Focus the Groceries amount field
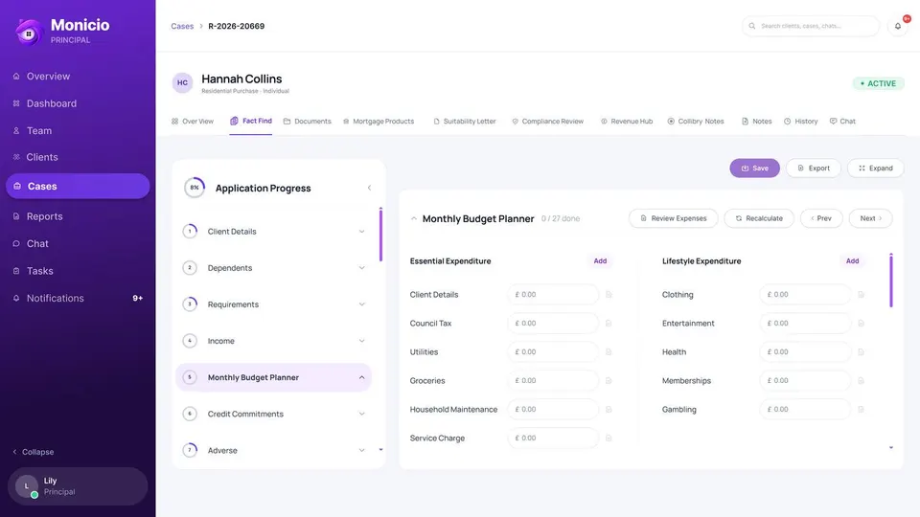The height and width of the screenshot is (517, 920). [553, 380]
